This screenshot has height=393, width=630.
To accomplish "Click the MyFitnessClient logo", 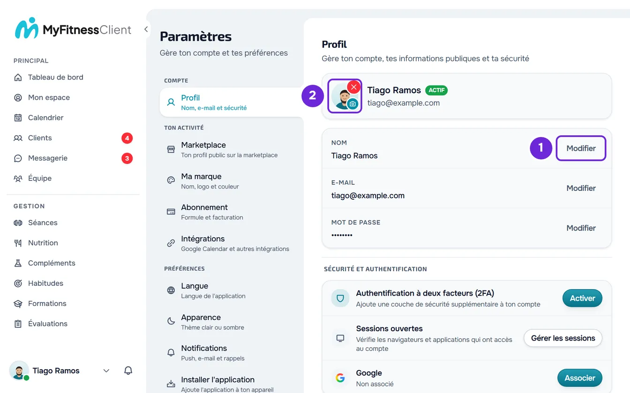I will pyautogui.click(x=73, y=29).
